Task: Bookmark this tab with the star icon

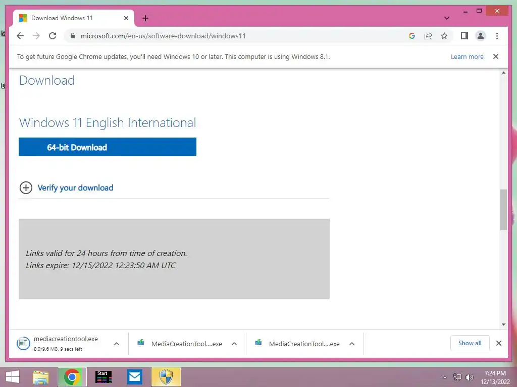Action: click(x=444, y=36)
